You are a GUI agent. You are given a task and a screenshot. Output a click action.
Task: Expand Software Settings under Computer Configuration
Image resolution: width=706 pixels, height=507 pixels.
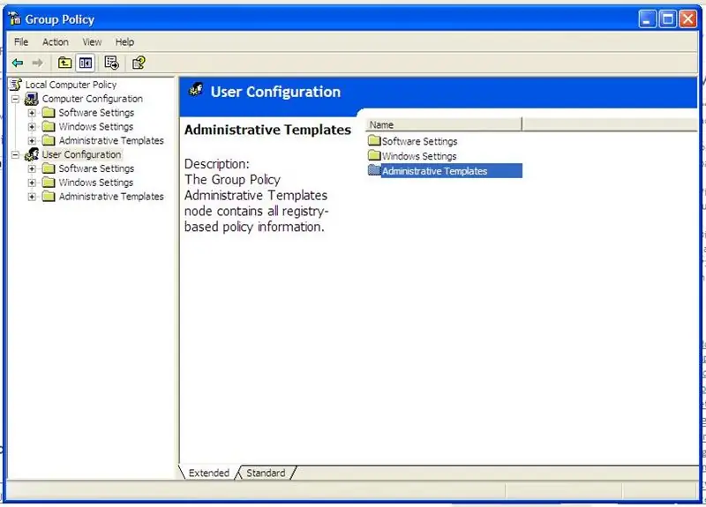click(x=32, y=113)
